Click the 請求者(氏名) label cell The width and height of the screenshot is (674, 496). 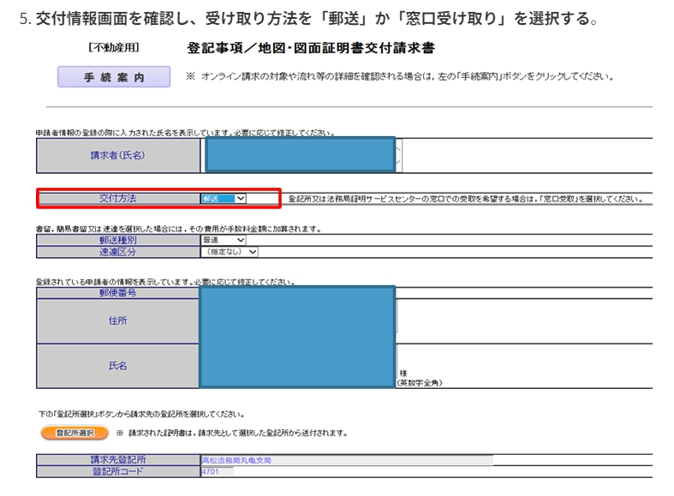pos(118,156)
